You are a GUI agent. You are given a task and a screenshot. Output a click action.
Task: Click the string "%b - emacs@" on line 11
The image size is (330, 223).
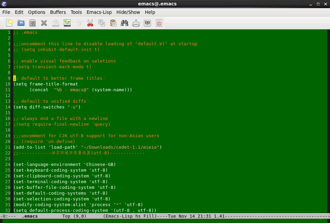71,90
